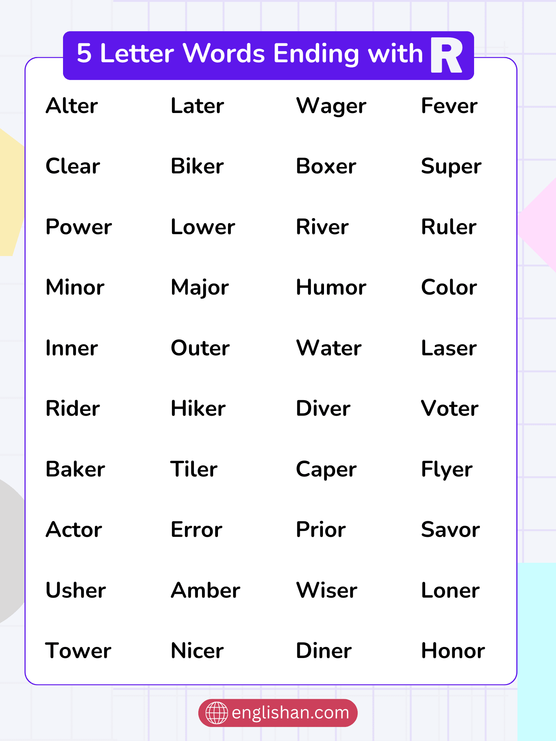Screen dimensions: 556x741
Task: Tap the word Error
Action: 196,530
